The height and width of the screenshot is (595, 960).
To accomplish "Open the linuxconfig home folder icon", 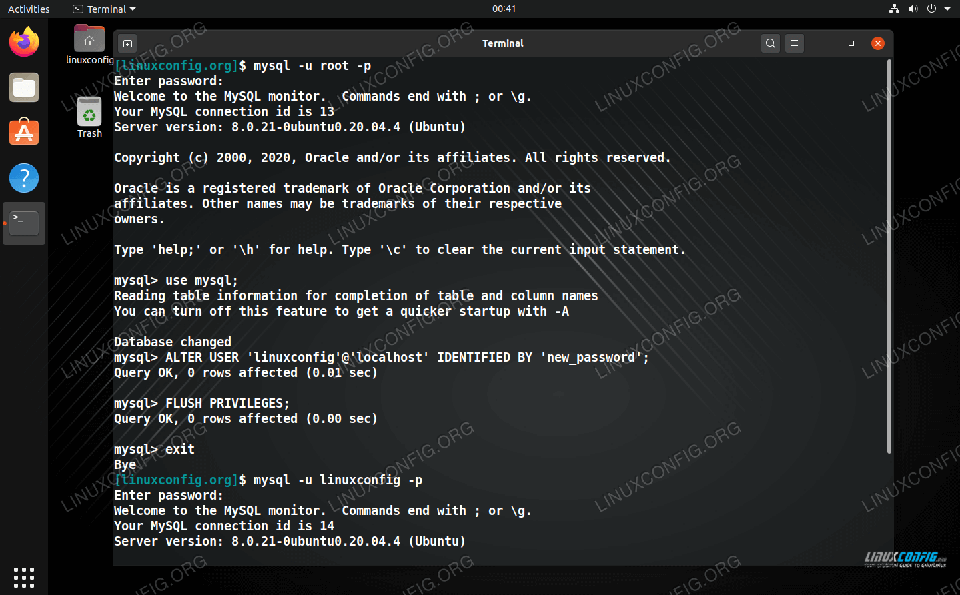I will 89,45.
